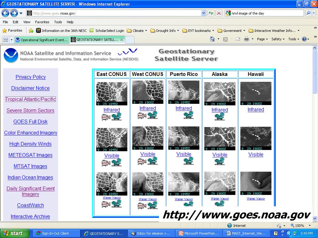This screenshot has height=238, width=318.
Task: Open the zoom level 100% dropdown
Action: coord(310,226)
